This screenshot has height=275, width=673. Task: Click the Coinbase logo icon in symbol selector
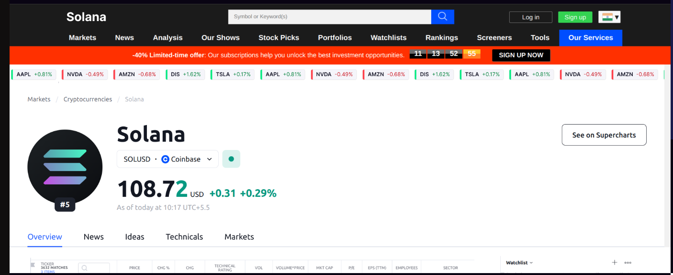click(x=165, y=159)
